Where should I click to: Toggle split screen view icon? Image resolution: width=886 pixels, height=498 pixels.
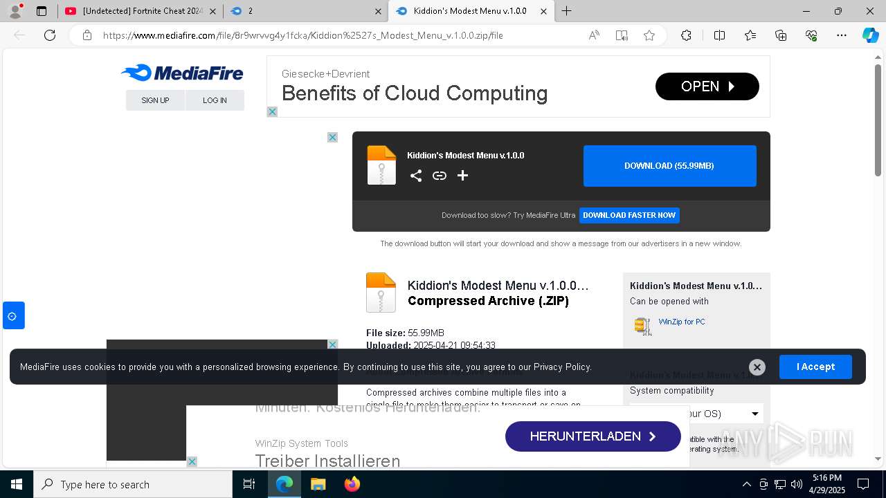point(719,35)
